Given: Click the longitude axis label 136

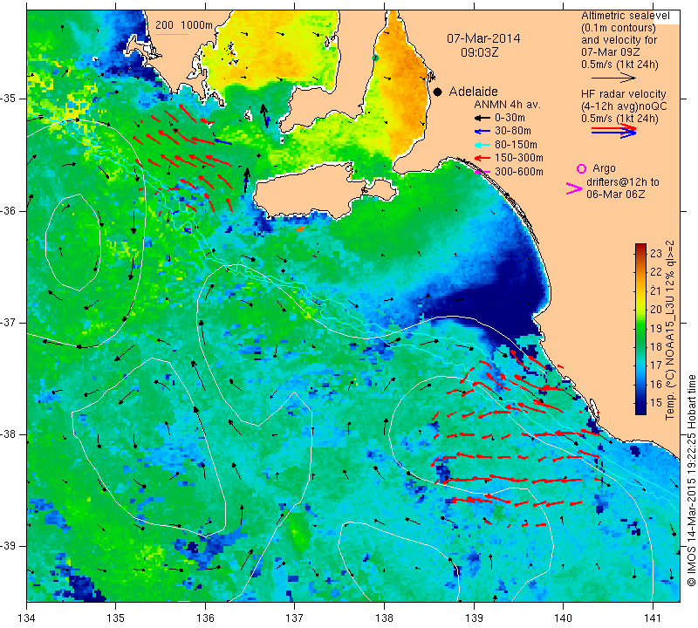Looking at the screenshot, I should point(205,618).
